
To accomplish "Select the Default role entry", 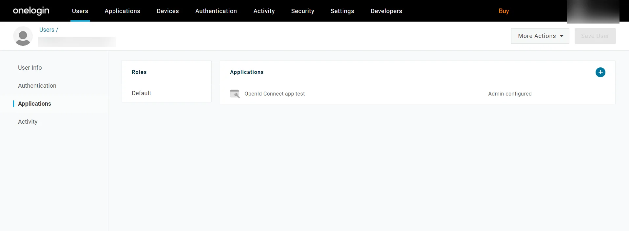I will pyautogui.click(x=166, y=93).
